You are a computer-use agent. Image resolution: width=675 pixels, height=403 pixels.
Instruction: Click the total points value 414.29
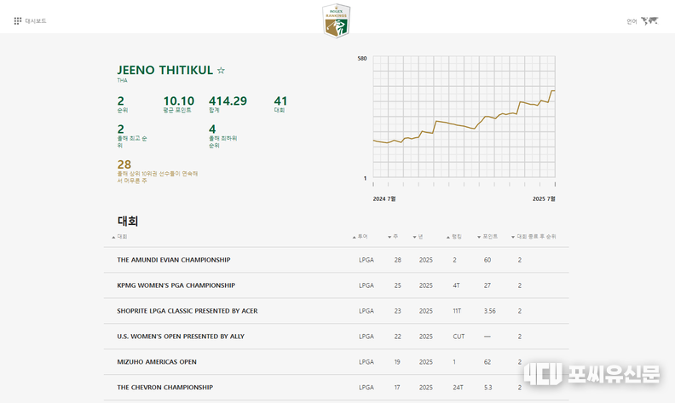[x=228, y=101]
